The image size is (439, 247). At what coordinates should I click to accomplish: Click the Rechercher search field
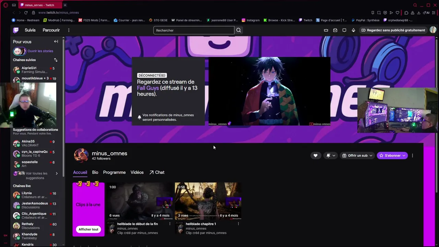[x=194, y=30]
